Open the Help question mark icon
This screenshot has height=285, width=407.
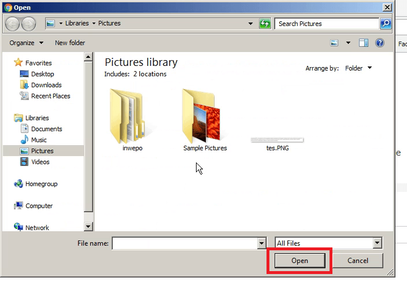point(379,43)
